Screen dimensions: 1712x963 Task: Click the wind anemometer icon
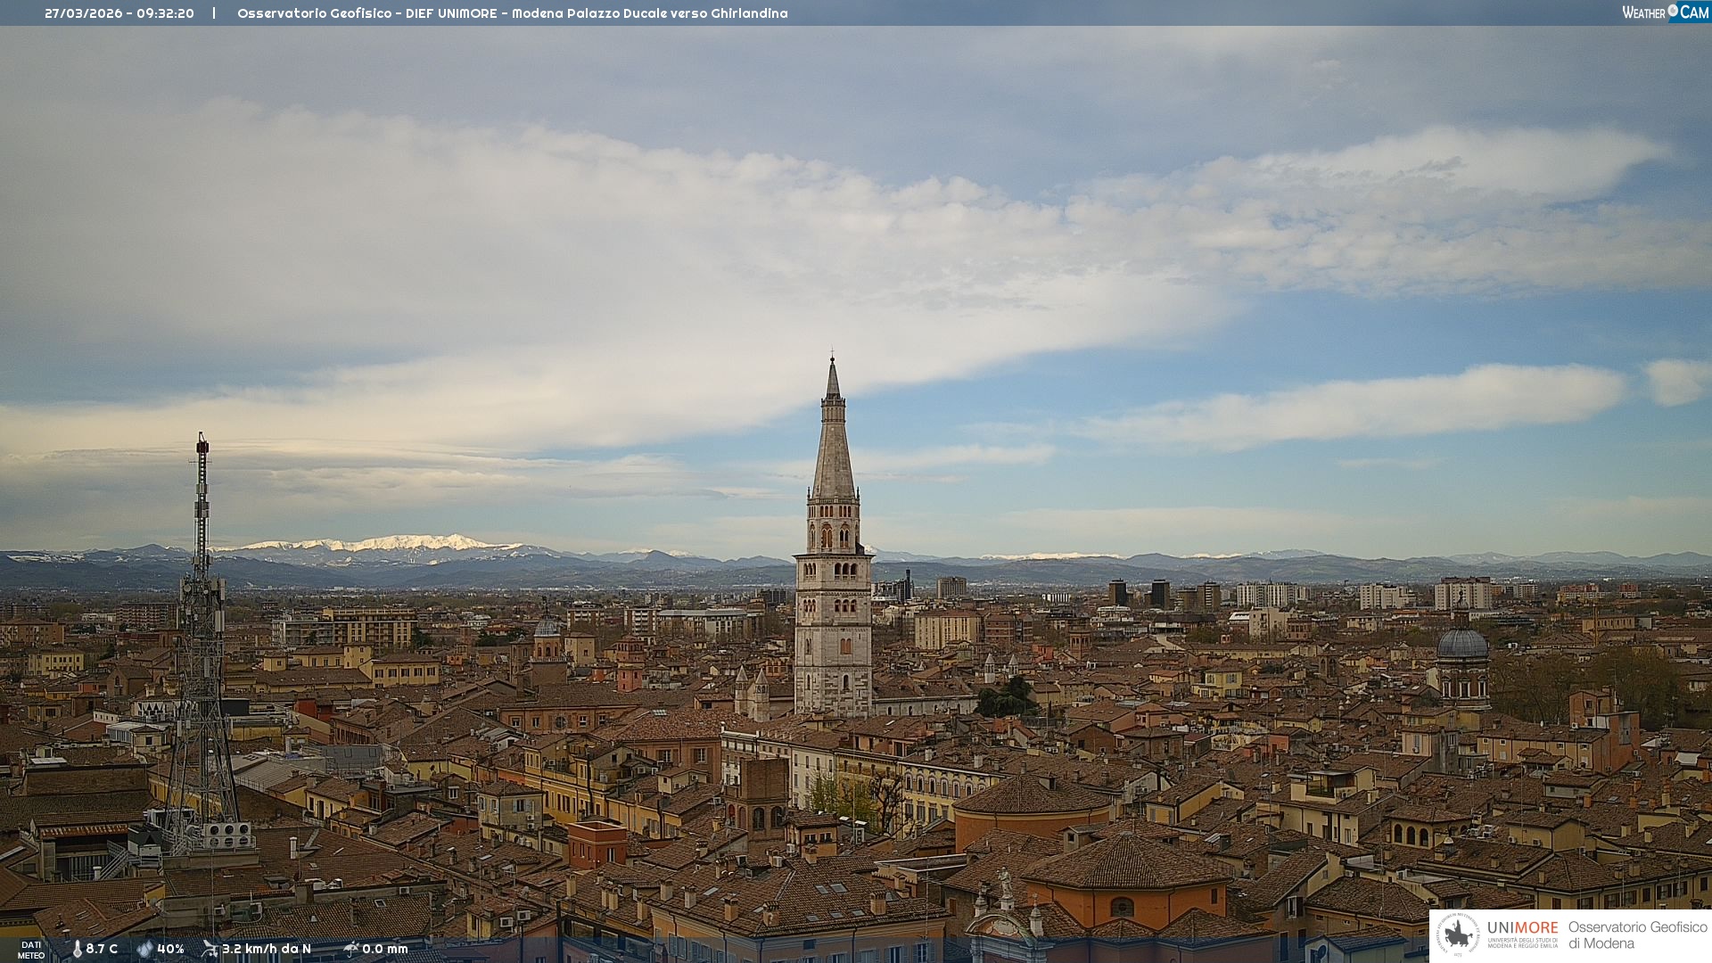pyautogui.click(x=210, y=949)
